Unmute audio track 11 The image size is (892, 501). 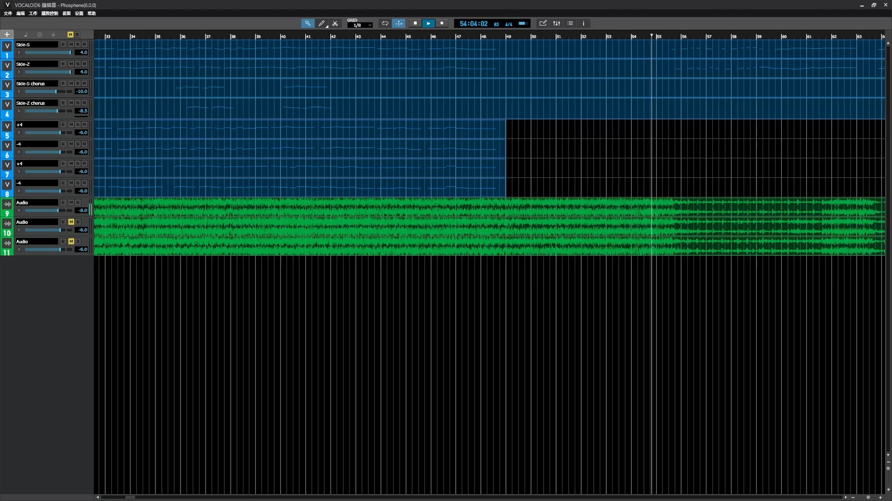pos(71,242)
